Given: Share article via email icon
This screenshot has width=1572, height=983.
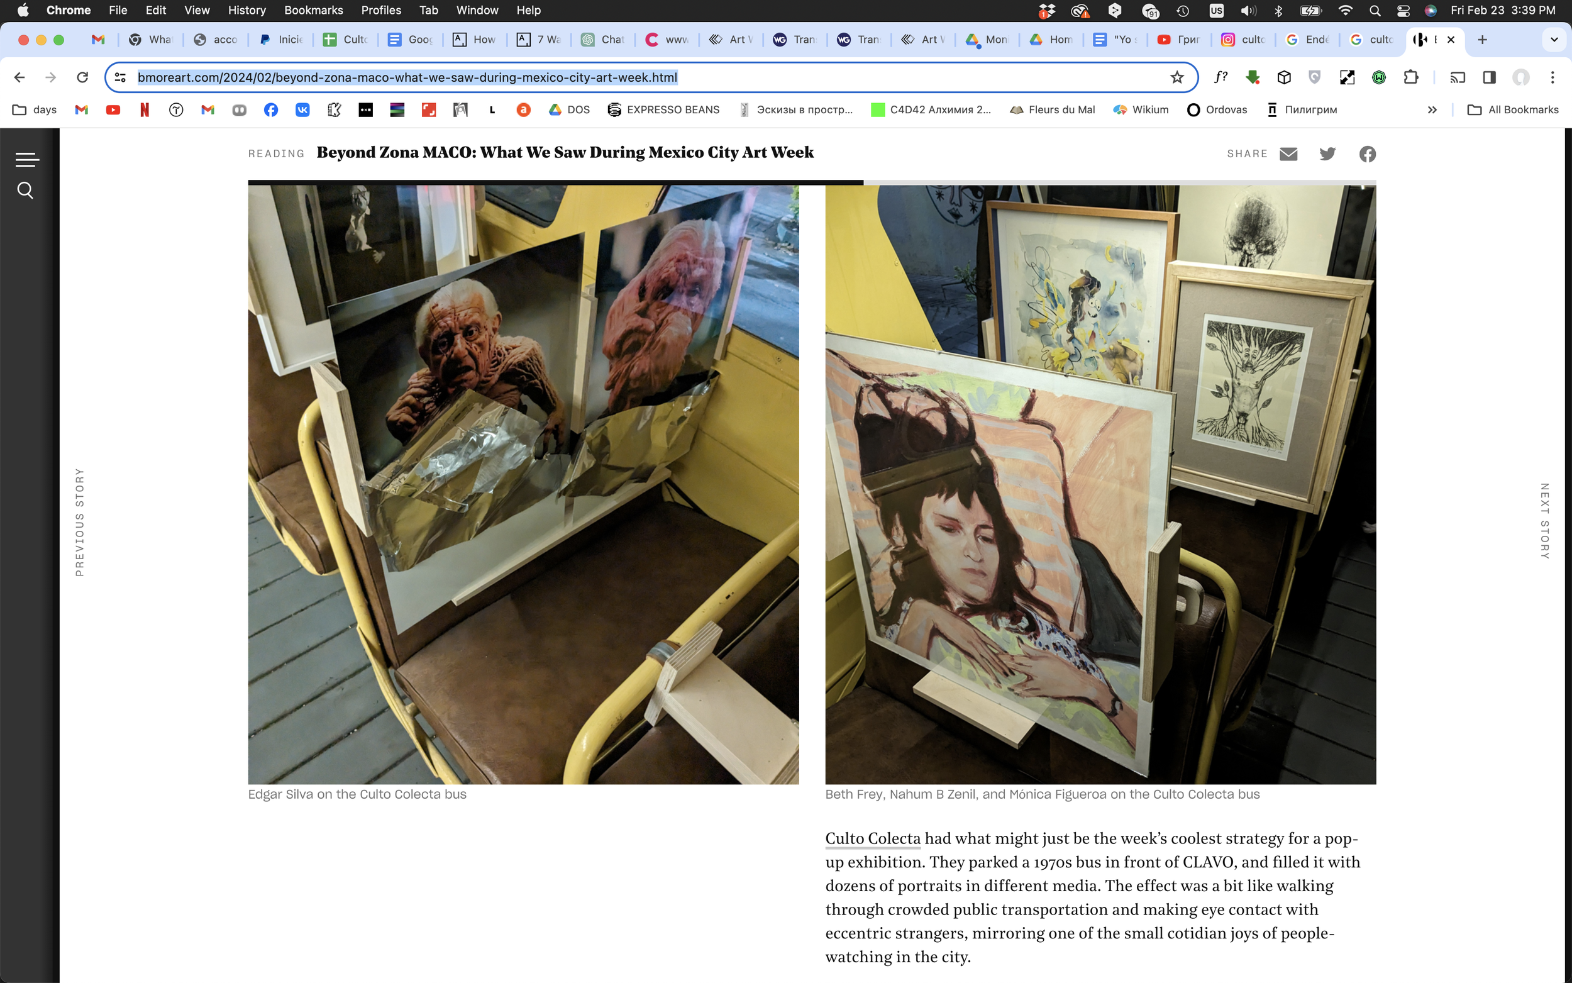Looking at the screenshot, I should coord(1288,154).
